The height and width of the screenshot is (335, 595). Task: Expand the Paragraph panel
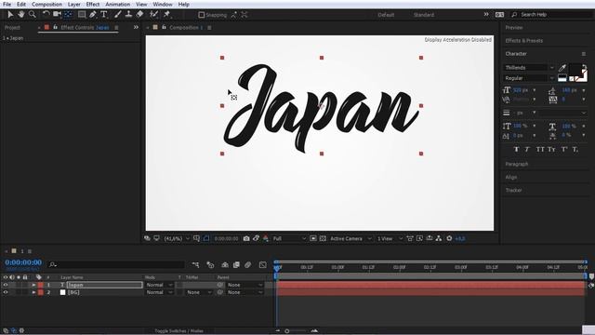(517, 164)
